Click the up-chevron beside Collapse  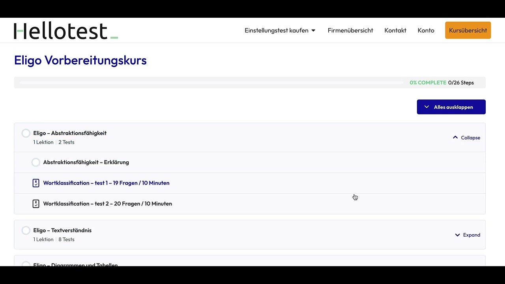coord(455,137)
